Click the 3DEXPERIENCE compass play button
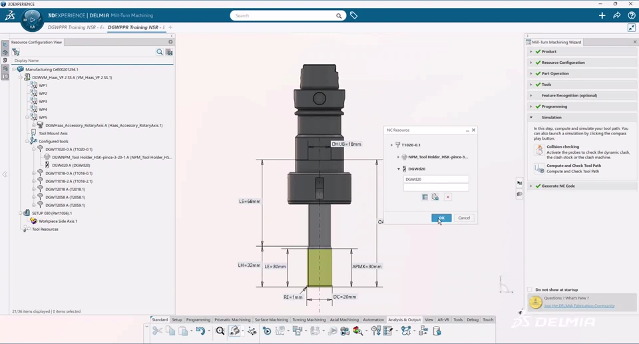 pos(32,19)
